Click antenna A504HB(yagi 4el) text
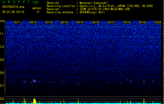The image size is (164, 104). (x=92, y=12)
